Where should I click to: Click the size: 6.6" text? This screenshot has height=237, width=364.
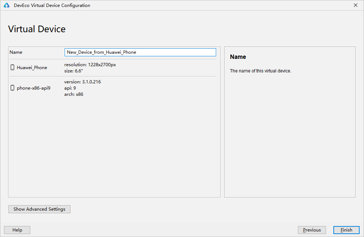coord(74,71)
